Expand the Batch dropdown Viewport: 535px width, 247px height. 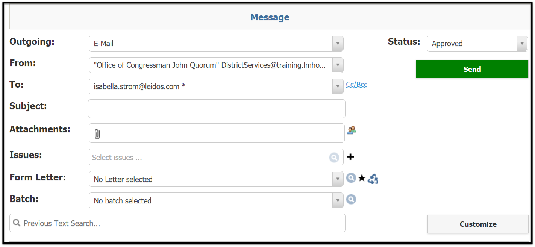(338, 200)
